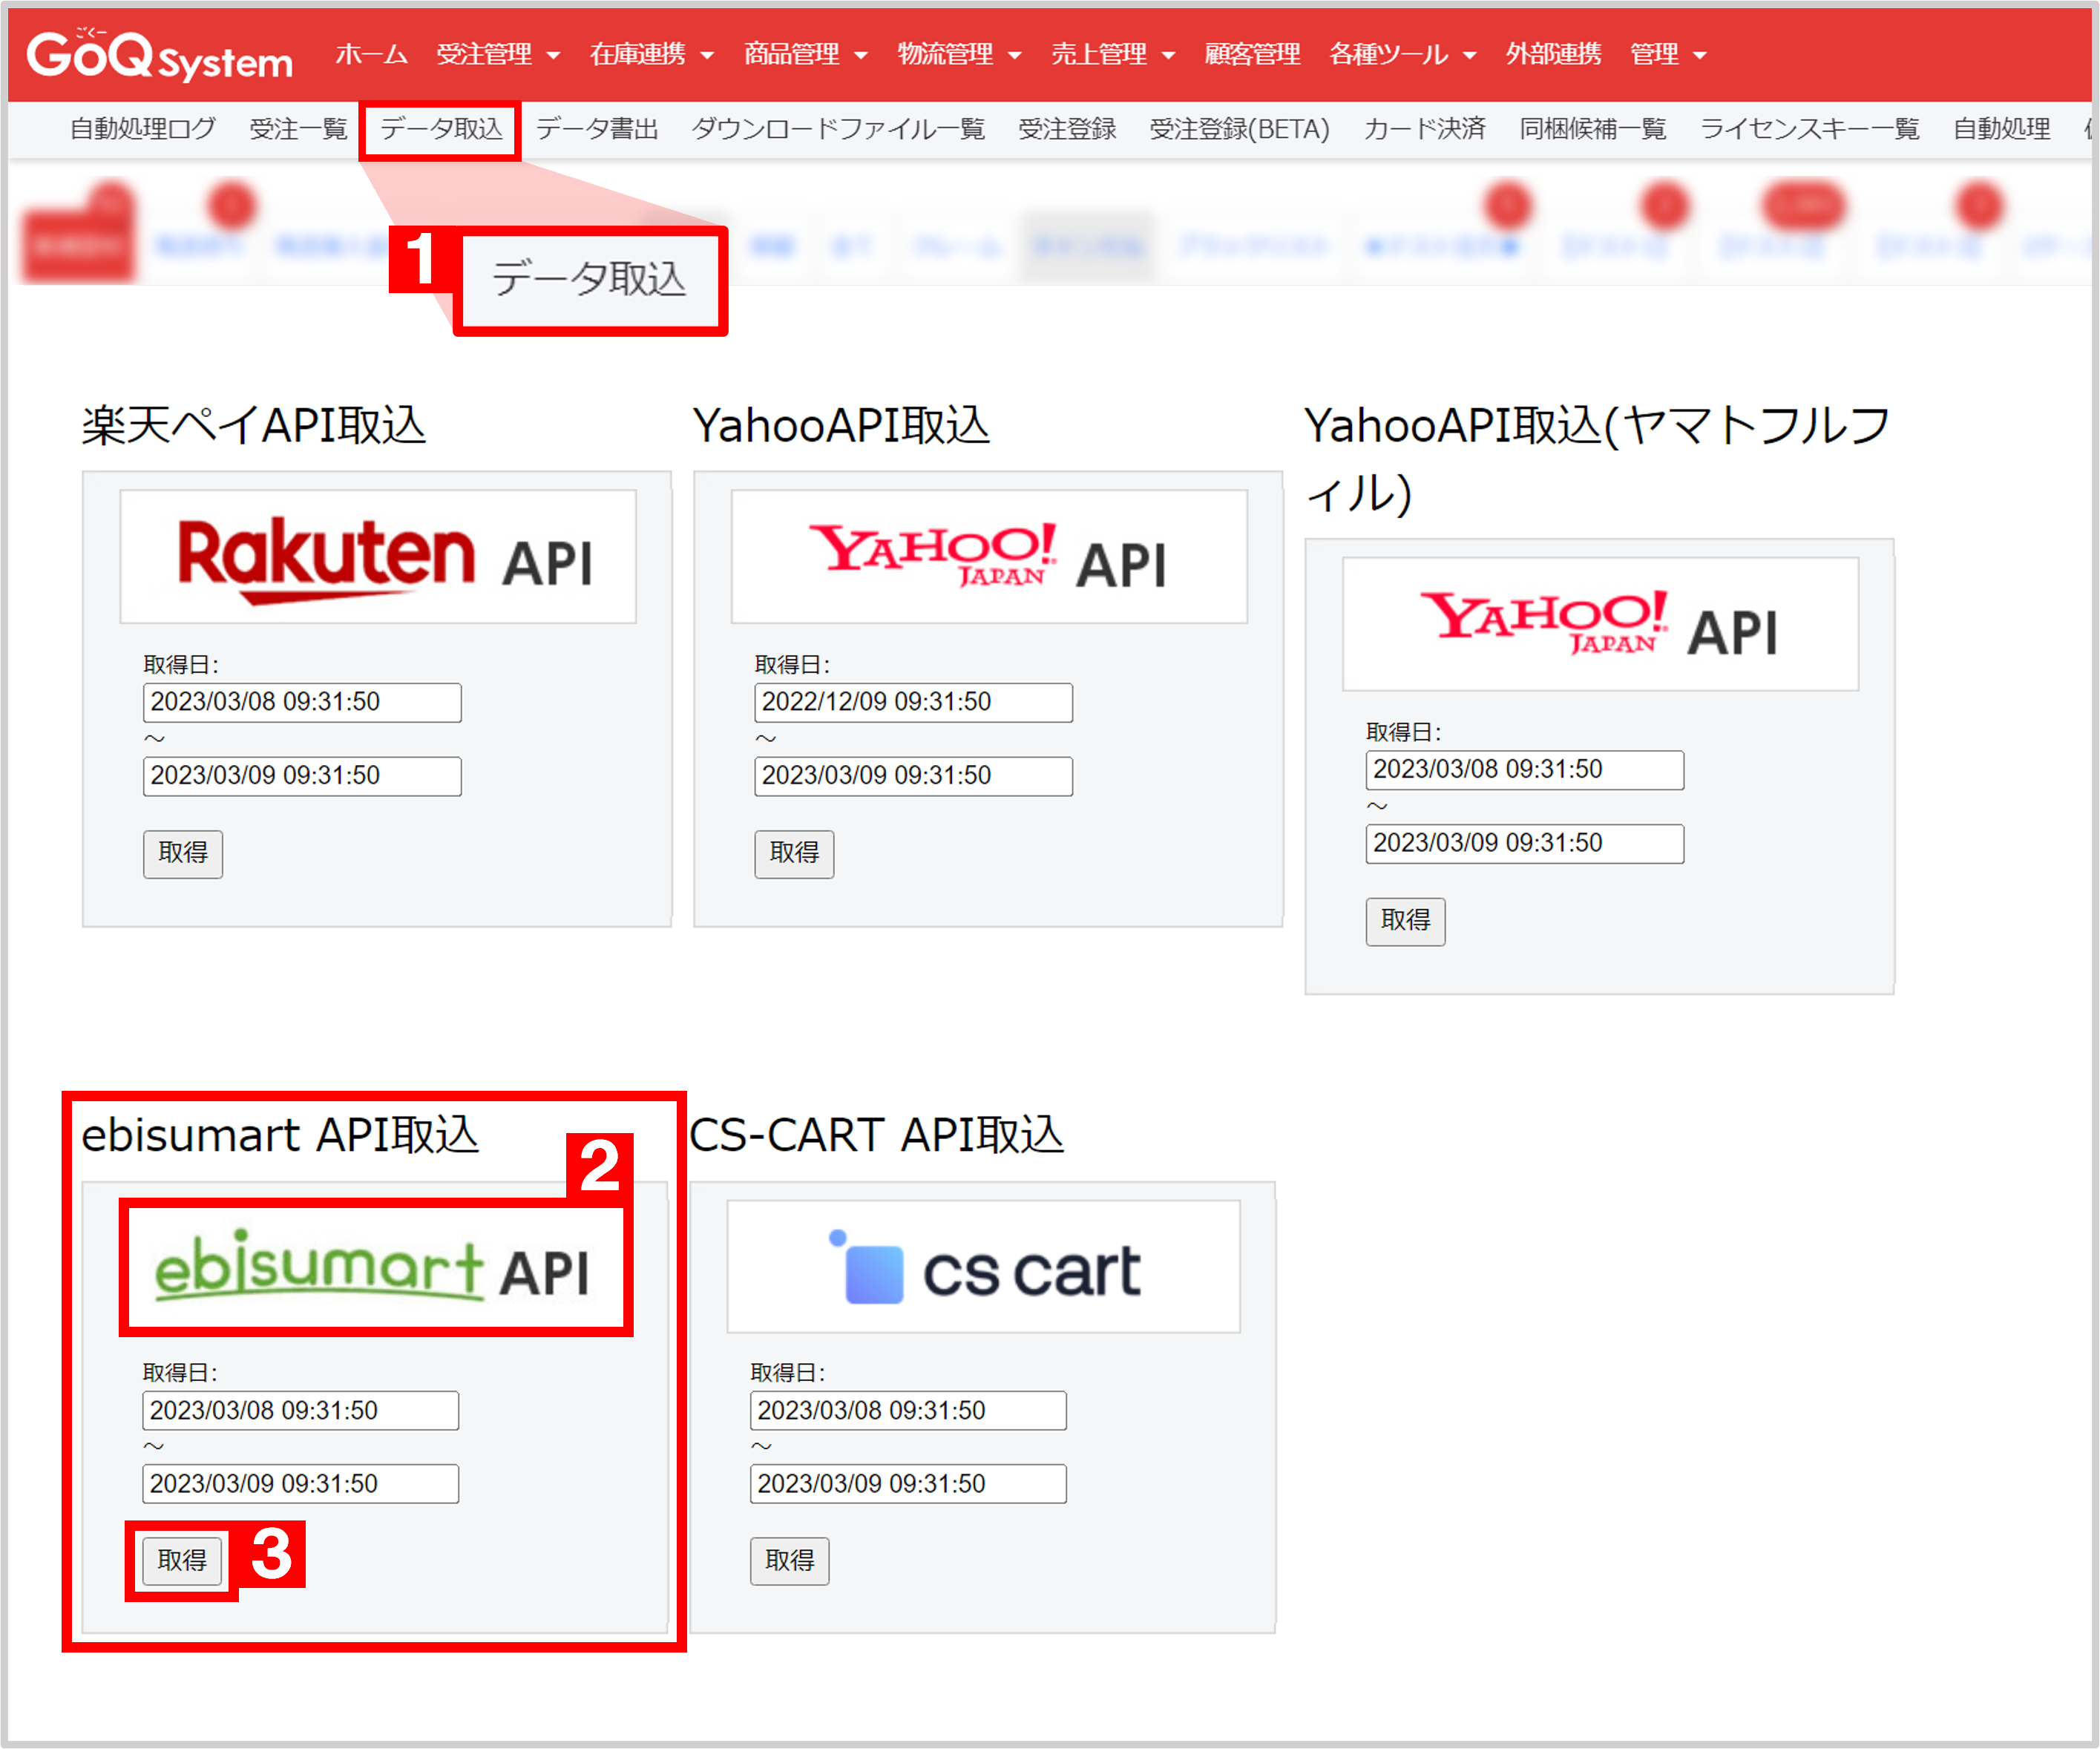Open the 外部連携 menu item

(1553, 54)
